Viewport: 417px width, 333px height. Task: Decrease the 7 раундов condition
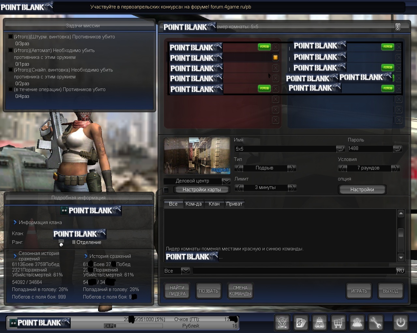point(342,168)
